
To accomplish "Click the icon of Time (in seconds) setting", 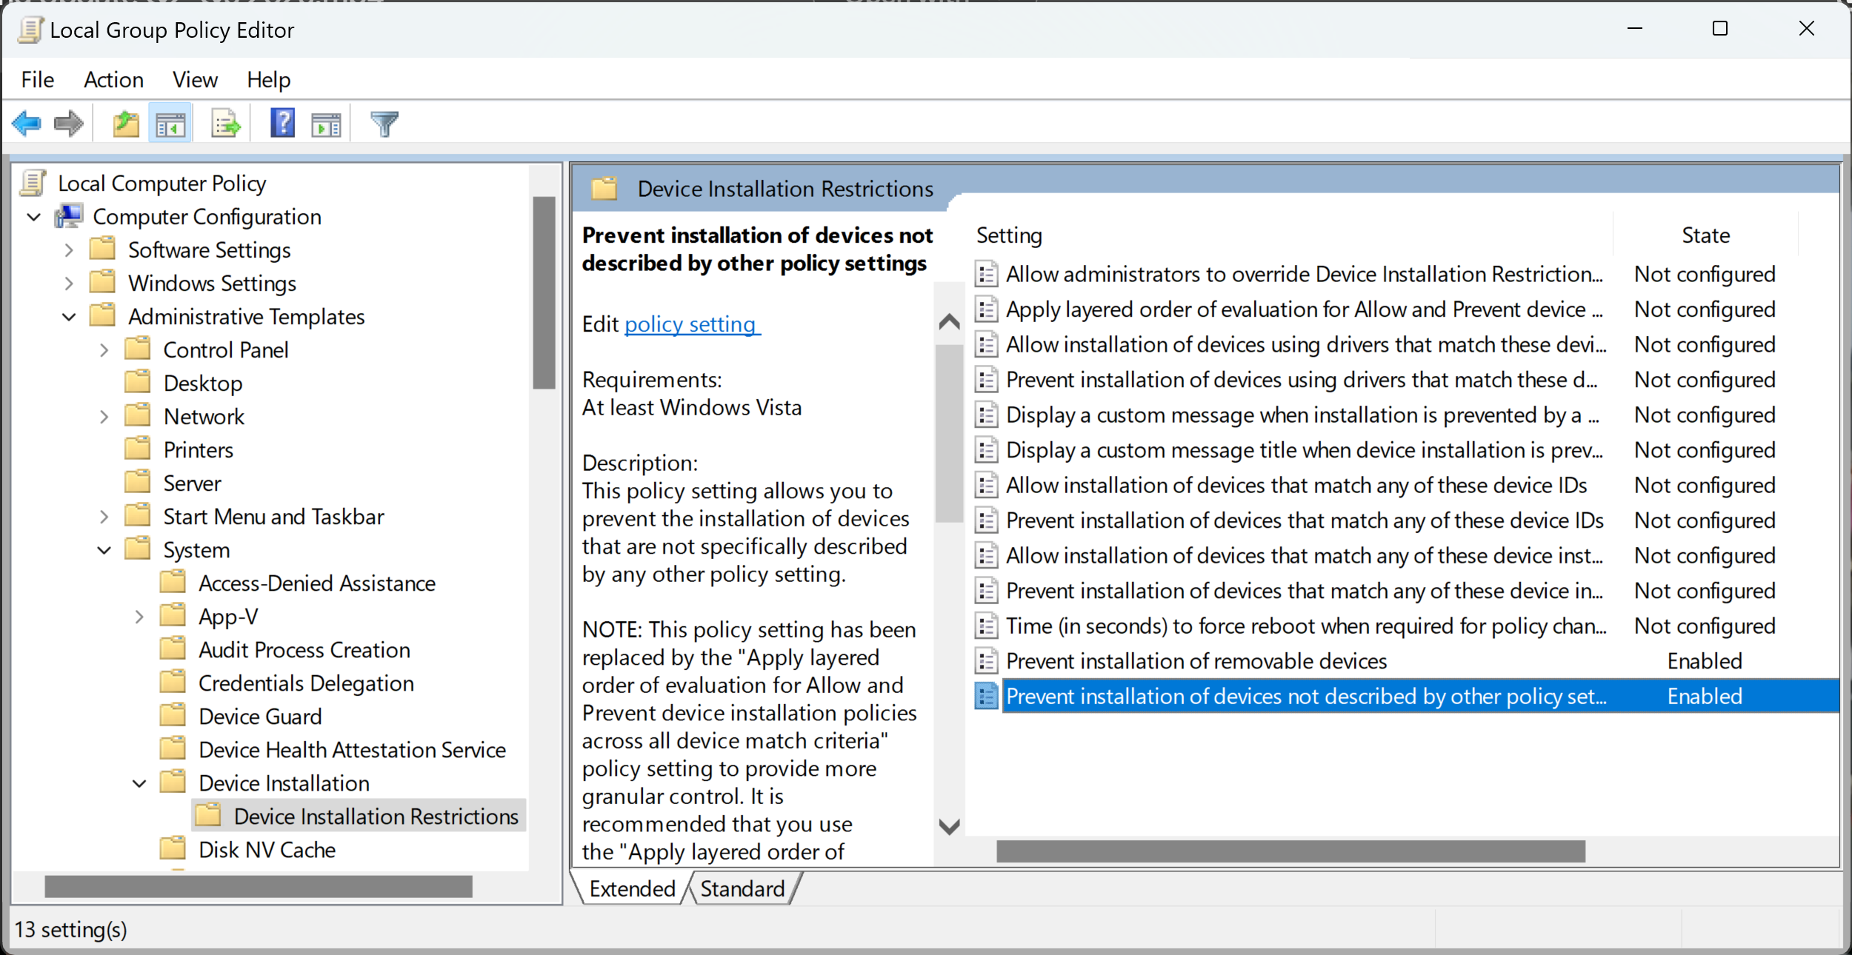I will click(x=986, y=626).
